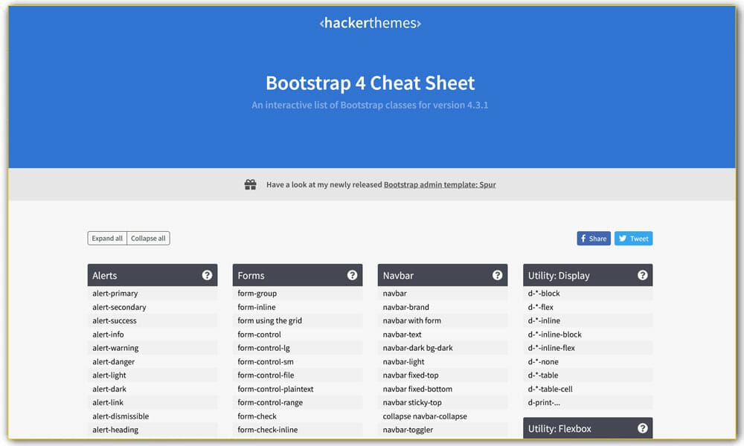Expand the alert-danger class entry
Image resolution: width=744 pixels, height=446 pixels.
pos(153,361)
